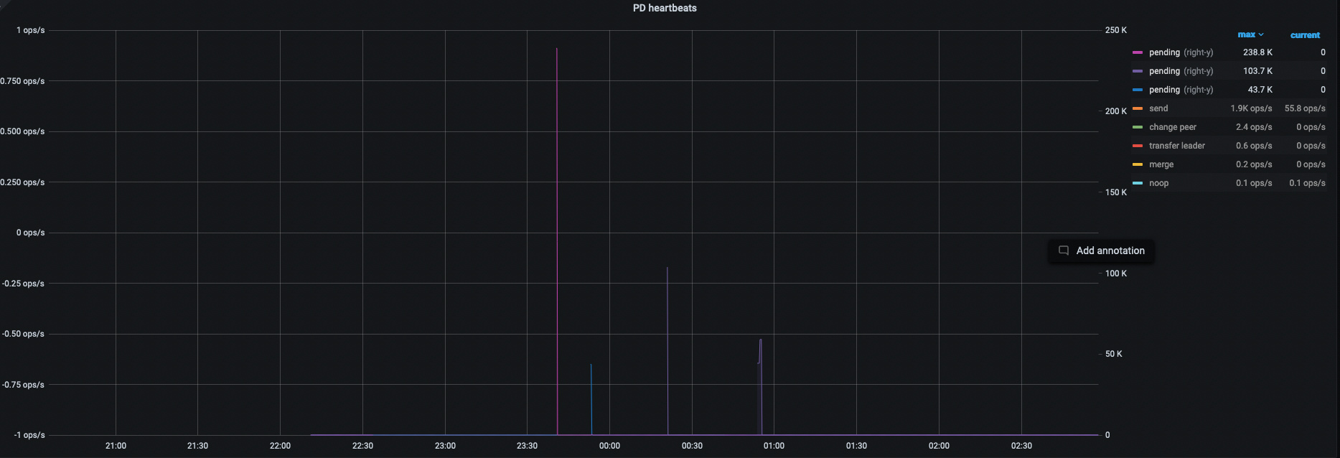The height and width of the screenshot is (458, 1340).
Task: Click the 02:30 time axis label
Action: [x=1021, y=446]
